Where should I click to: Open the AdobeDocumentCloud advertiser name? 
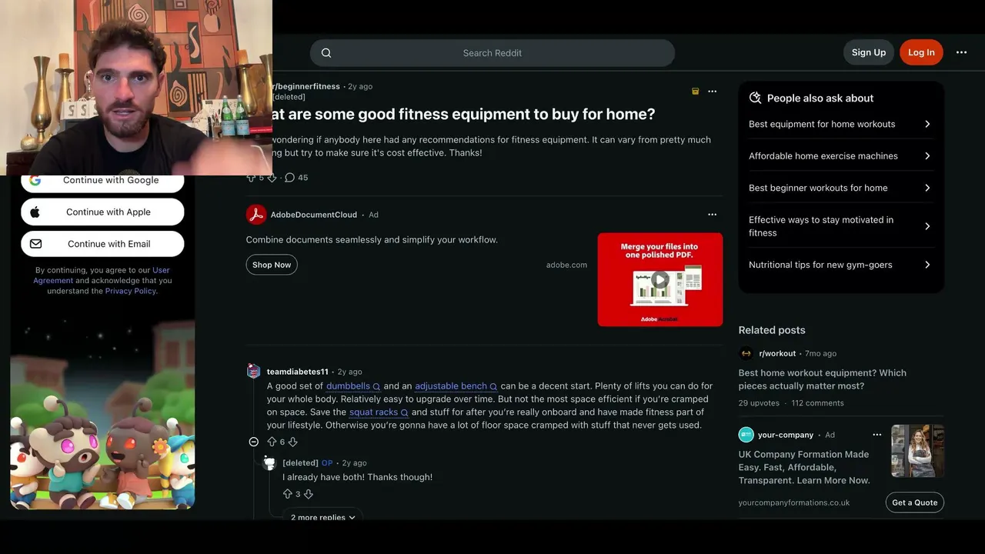[x=314, y=215]
